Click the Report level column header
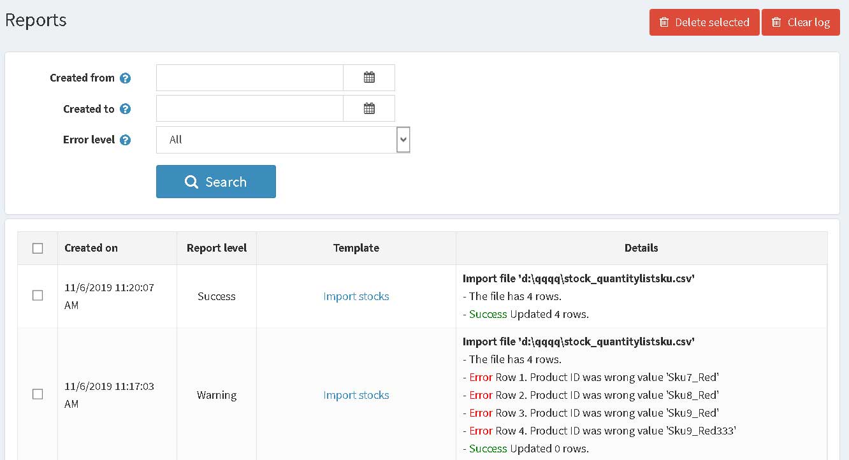Viewport: 849px width, 460px height. click(x=217, y=248)
